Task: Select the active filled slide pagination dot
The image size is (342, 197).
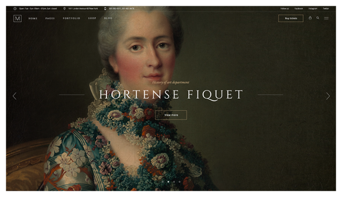Action: [168, 181]
